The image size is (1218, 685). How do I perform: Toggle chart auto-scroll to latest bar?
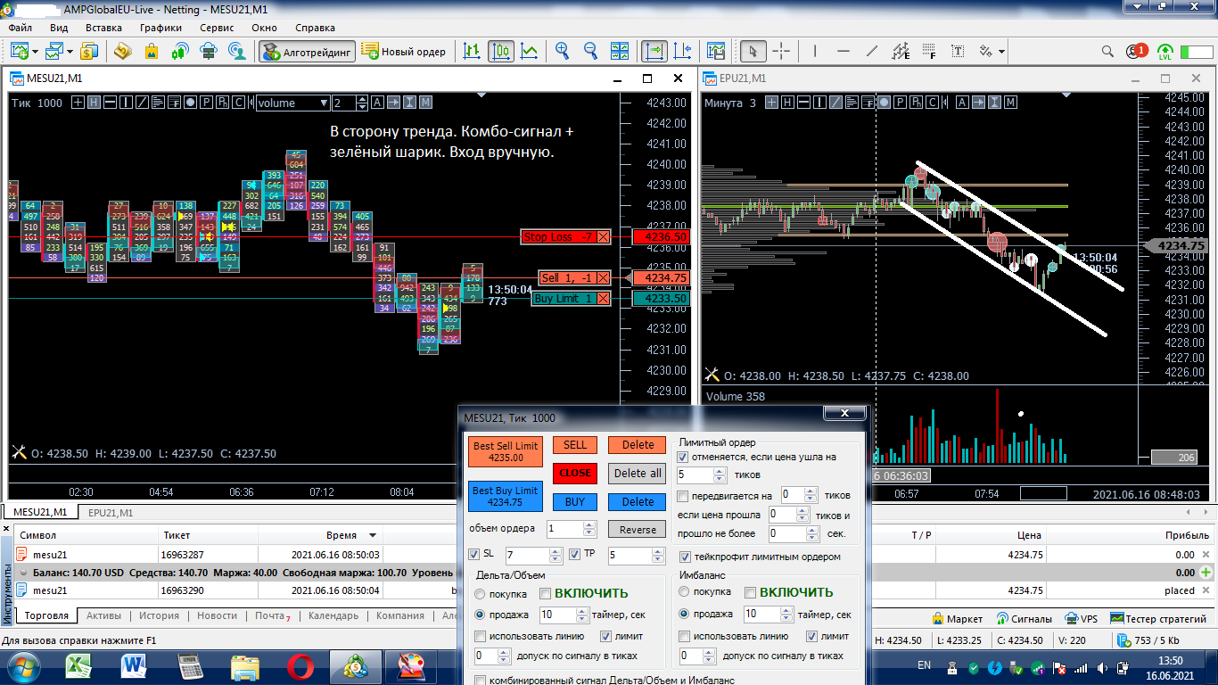654,52
